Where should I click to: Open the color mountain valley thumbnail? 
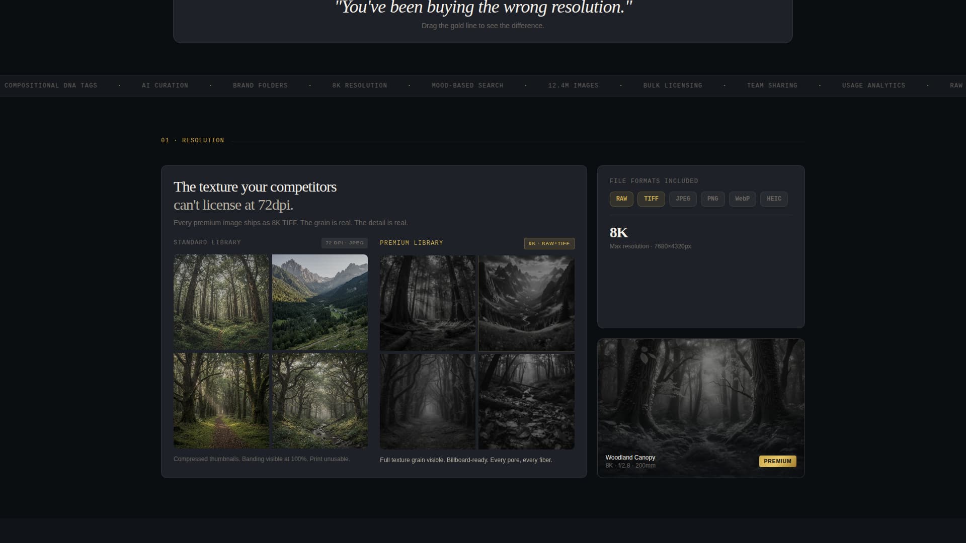(x=320, y=302)
